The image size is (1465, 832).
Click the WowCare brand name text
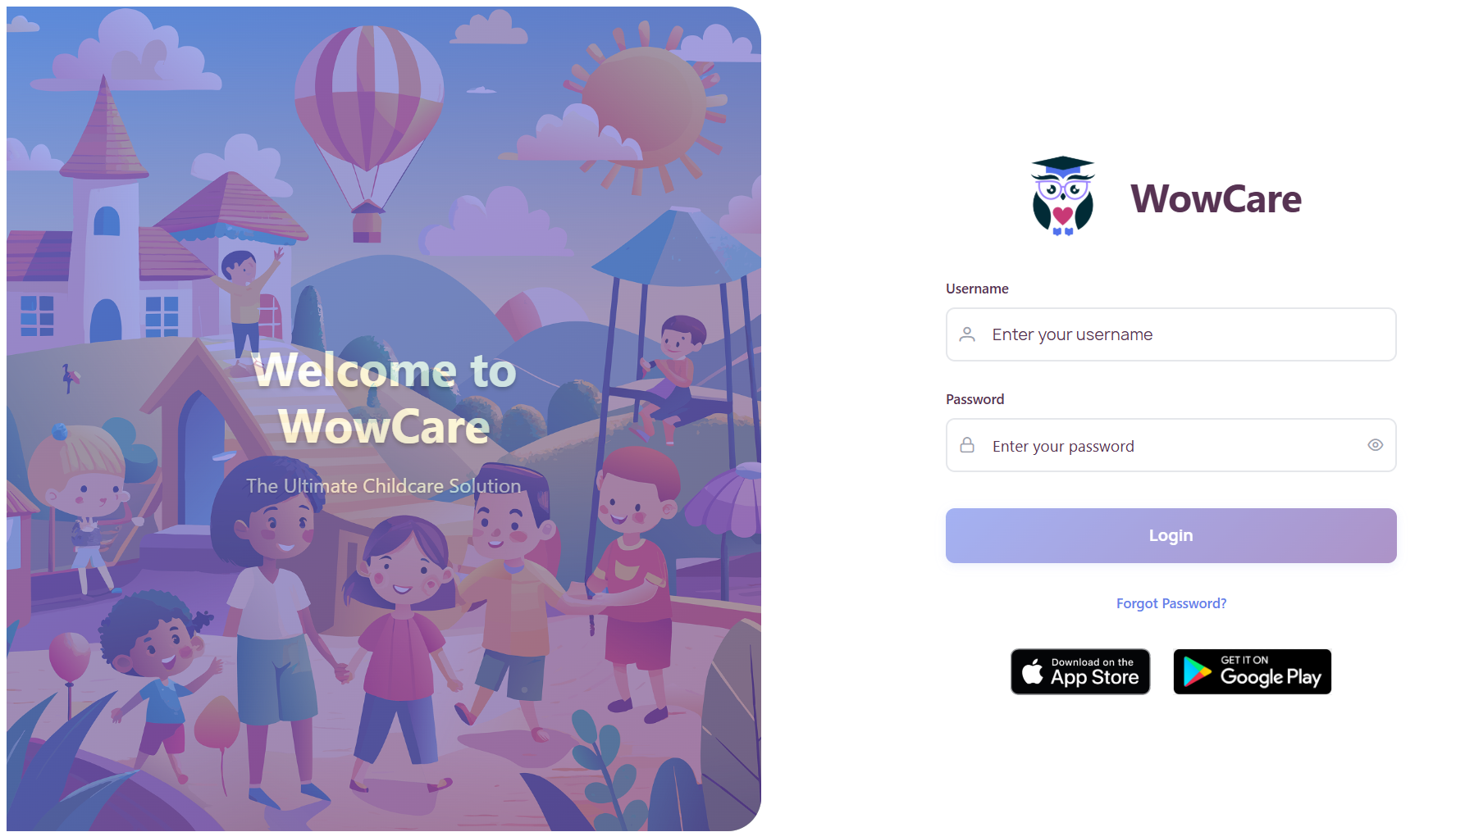[x=1216, y=198]
